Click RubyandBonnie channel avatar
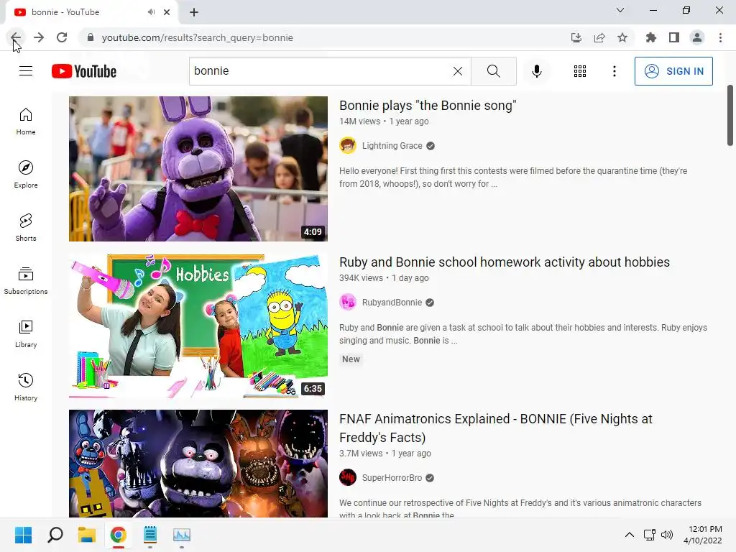 [x=348, y=303]
